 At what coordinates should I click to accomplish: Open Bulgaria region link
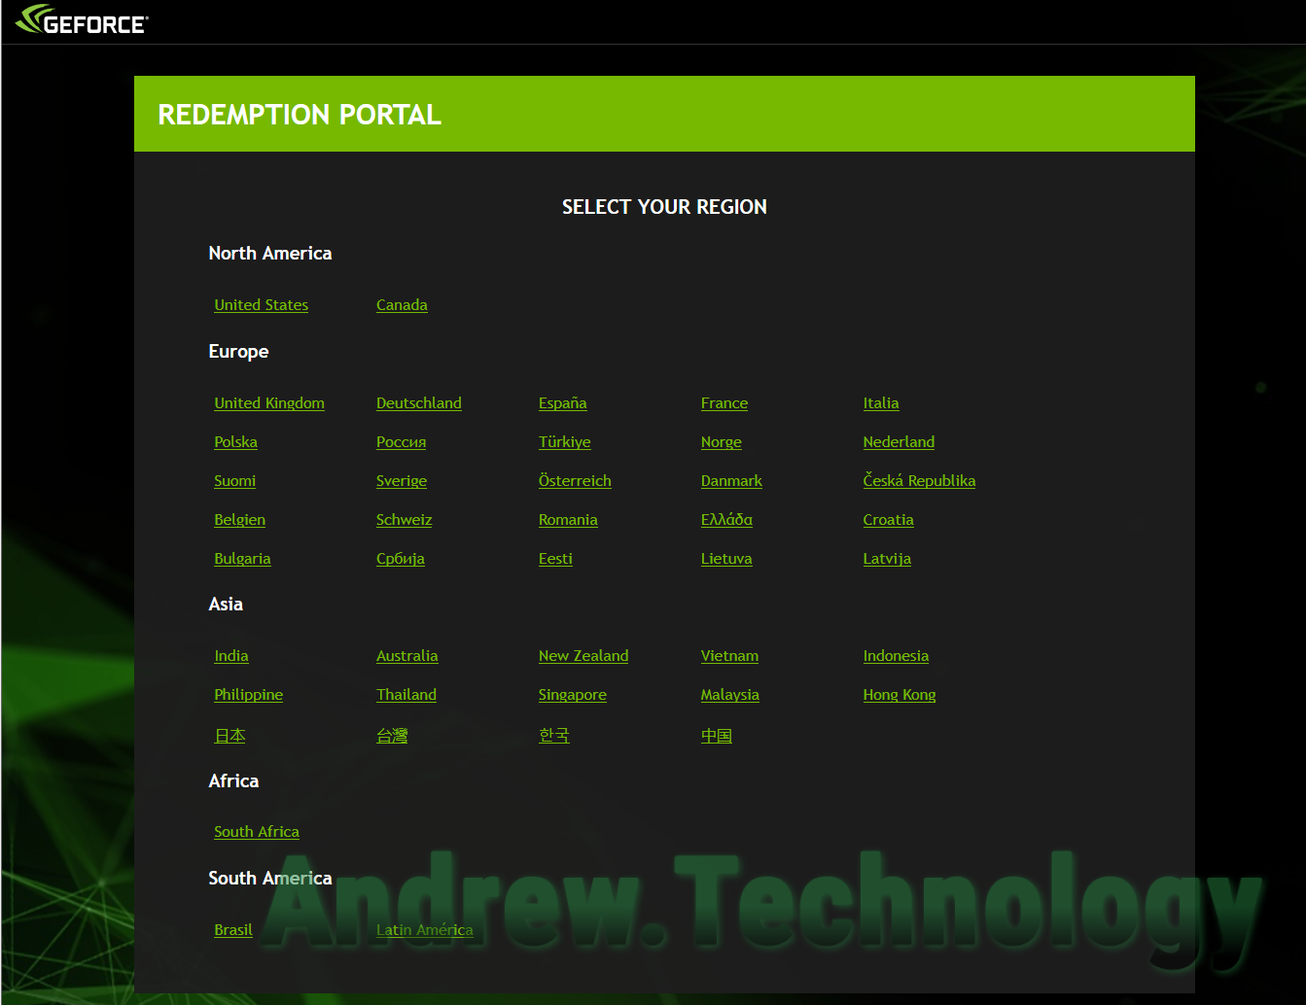click(x=242, y=559)
